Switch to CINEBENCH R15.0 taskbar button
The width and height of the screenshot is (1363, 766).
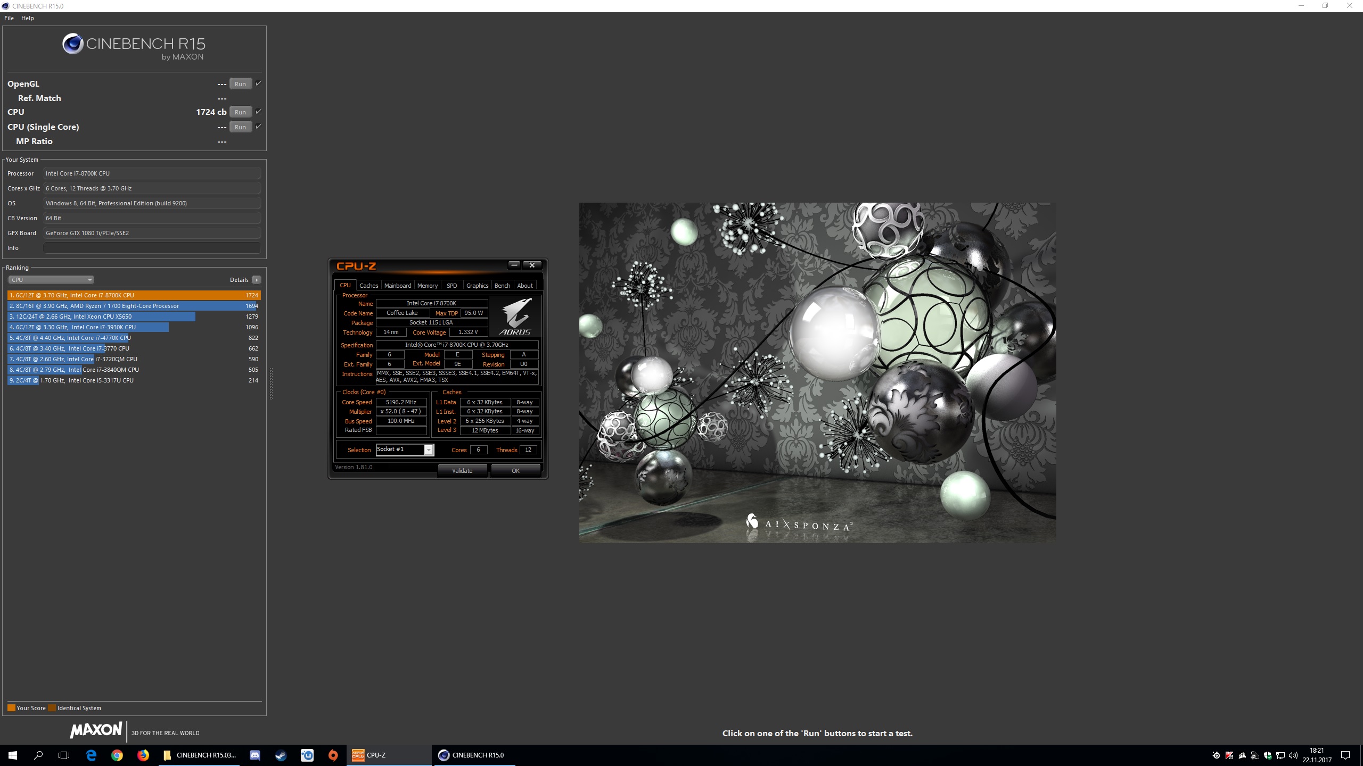click(x=474, y=755)
